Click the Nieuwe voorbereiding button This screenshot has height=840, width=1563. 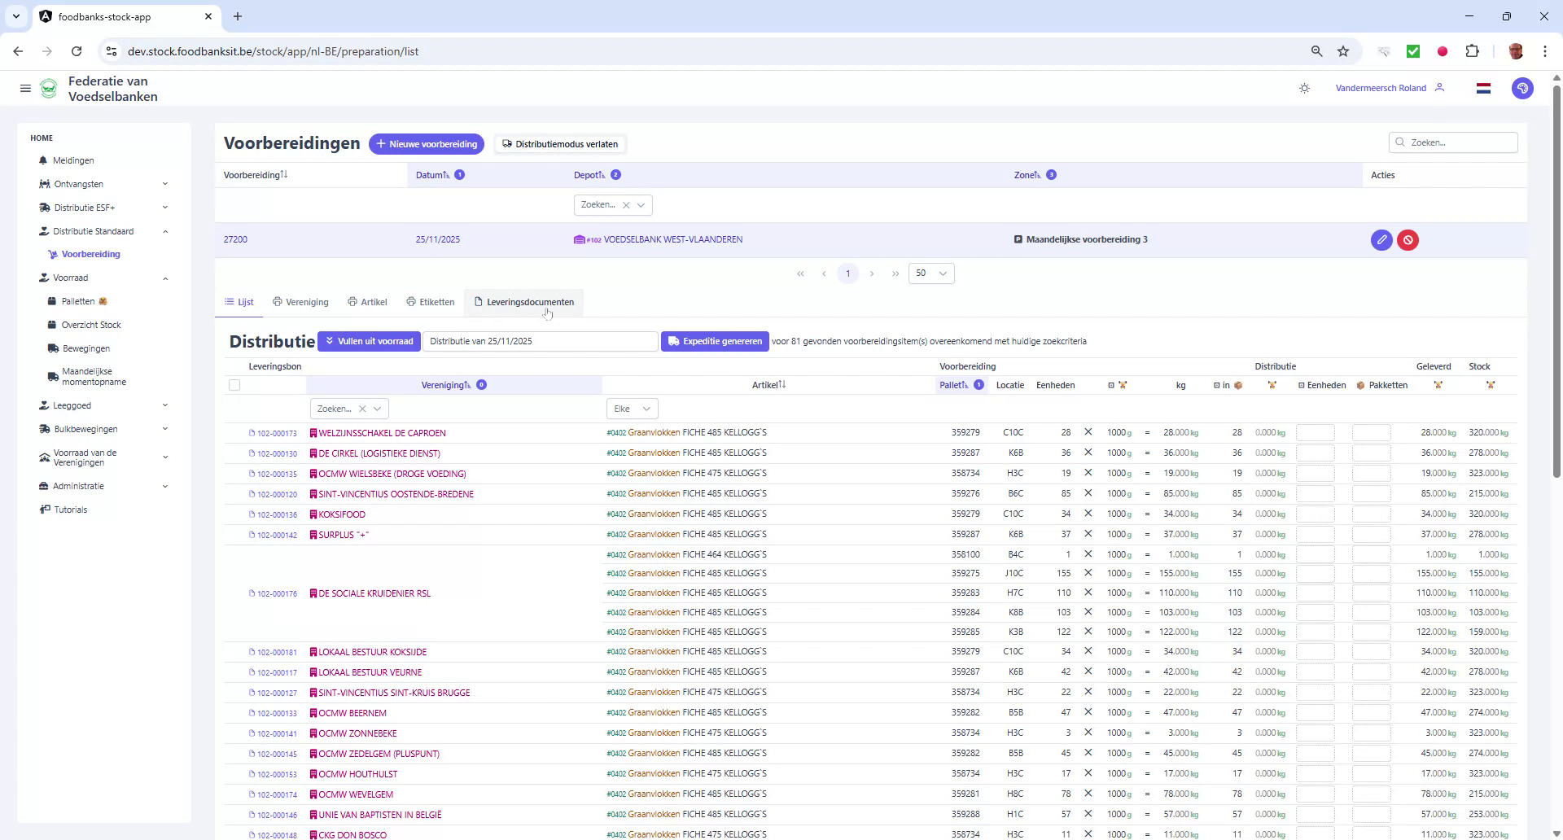pos(427,143)
